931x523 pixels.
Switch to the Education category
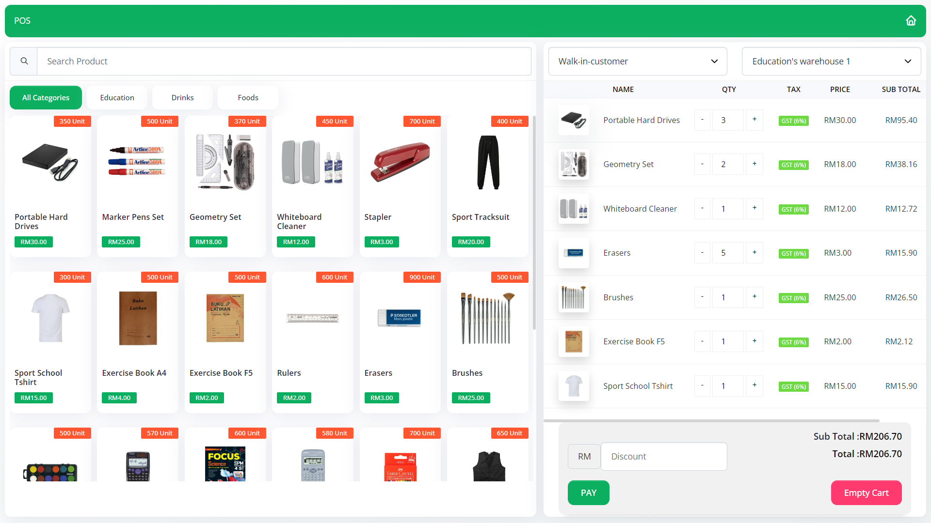click(x=117, y=97)
